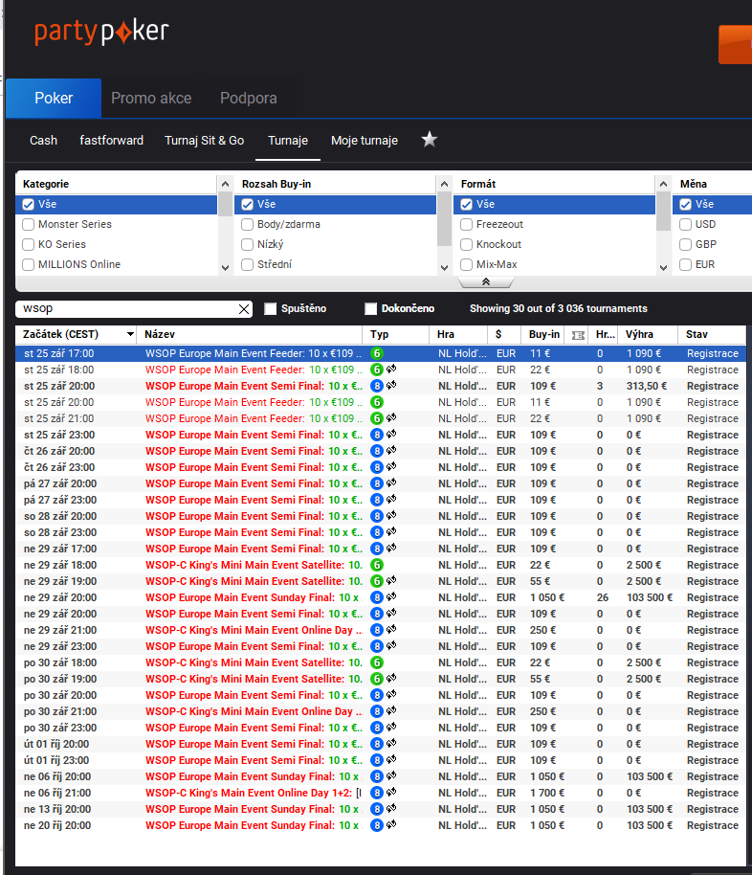The image size is (752, 875).
Task: Click the Kategorie list scrollbar thumb
Action: tap(226, 203)
